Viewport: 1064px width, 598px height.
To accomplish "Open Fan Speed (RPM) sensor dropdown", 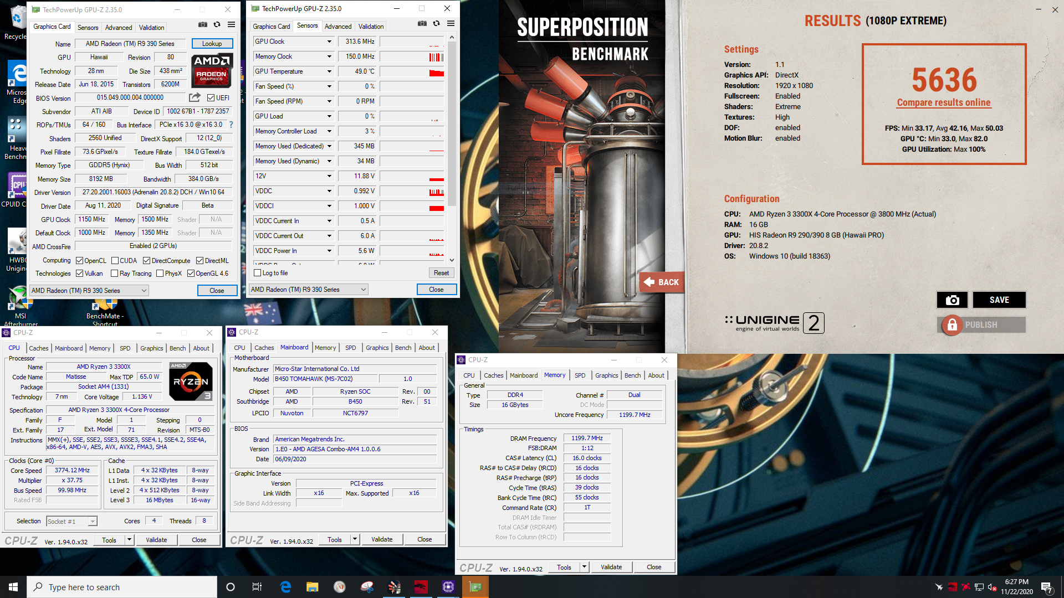I will click(329, 101).
